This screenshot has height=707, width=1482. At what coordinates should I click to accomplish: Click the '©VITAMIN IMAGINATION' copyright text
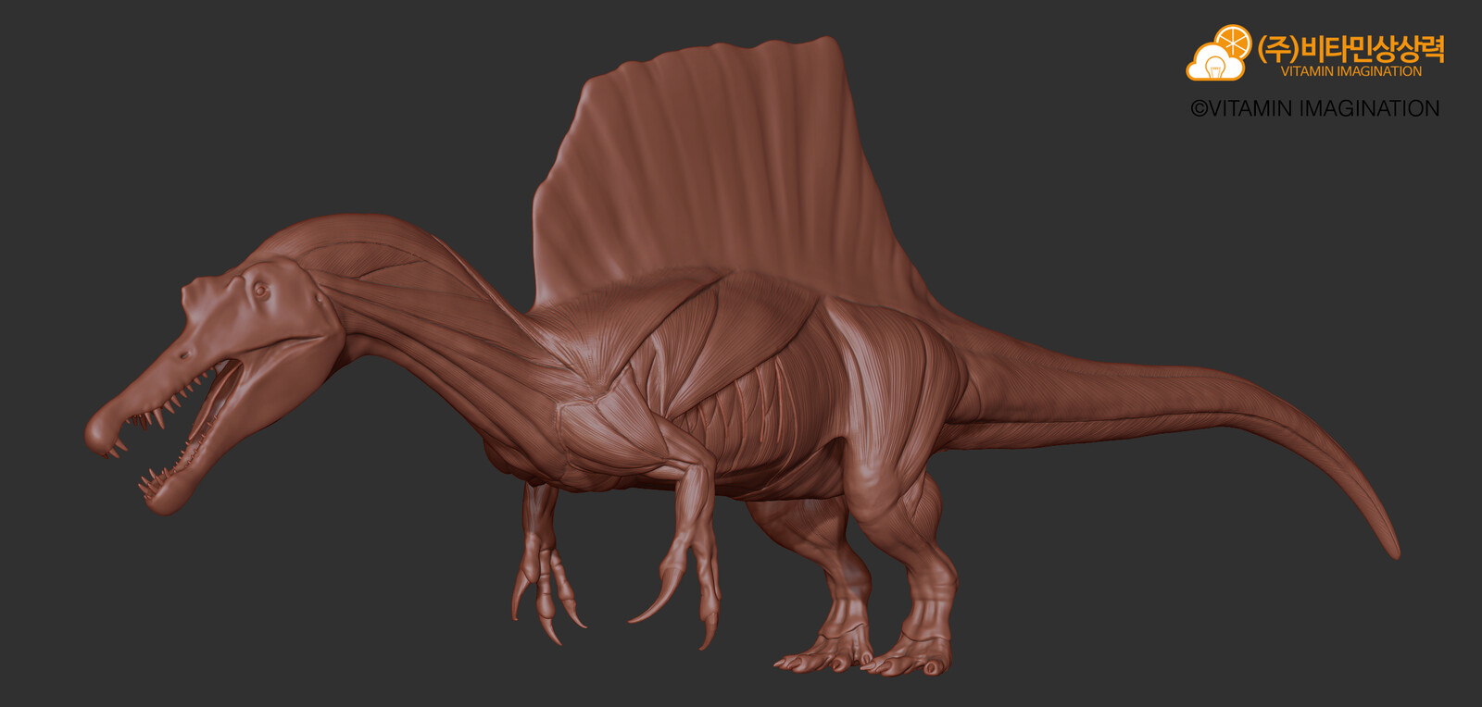[1314, 108]
